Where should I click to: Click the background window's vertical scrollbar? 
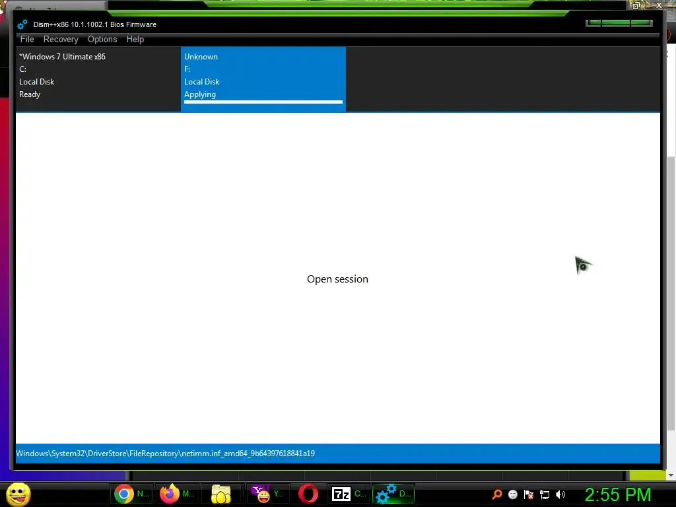671,293
